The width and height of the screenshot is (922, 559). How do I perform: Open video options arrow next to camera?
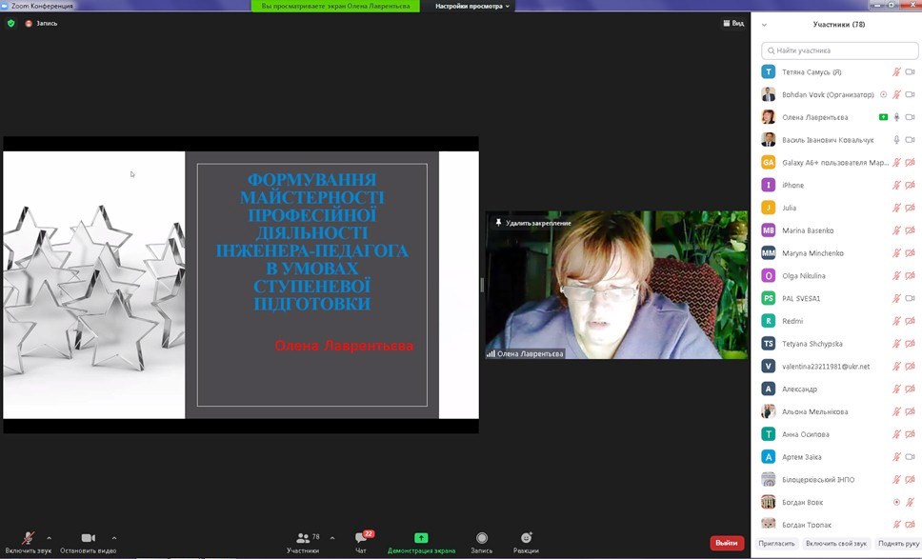coord(114,538)
